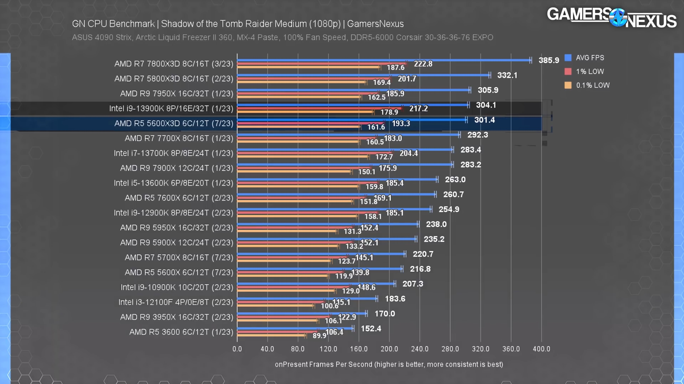Click the 385.9 average FPS value
Image resolution: width=684 pixels, height=384 pixels.
click(549, 60)
